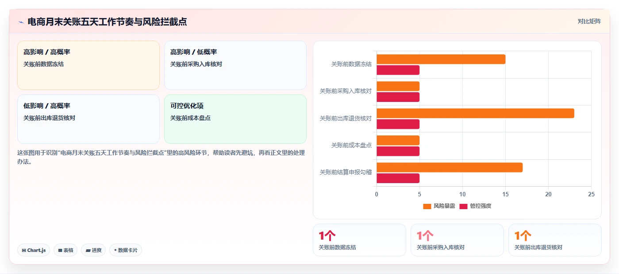Select the 高影响 / 高概率 quadrant card
Image resolution: width=619 pixels, height=274 pixels.
click(88, 65)
